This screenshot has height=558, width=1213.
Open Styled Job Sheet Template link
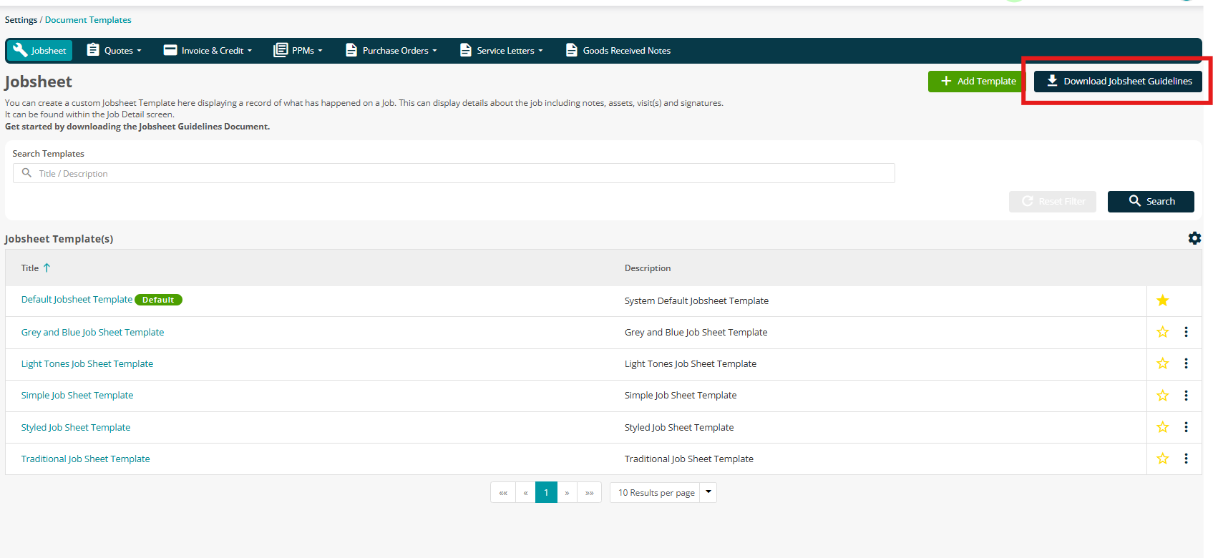point(76,428)
